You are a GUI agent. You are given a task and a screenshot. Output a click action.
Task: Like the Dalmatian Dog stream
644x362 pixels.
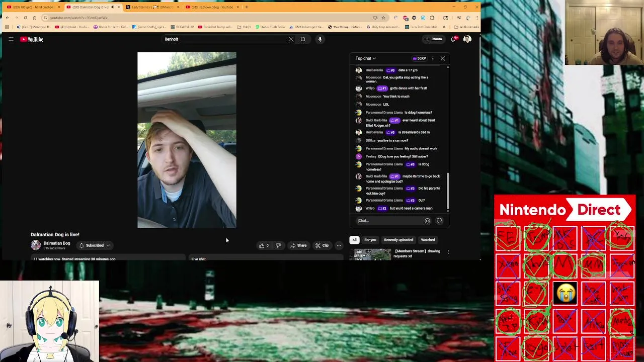264,245
